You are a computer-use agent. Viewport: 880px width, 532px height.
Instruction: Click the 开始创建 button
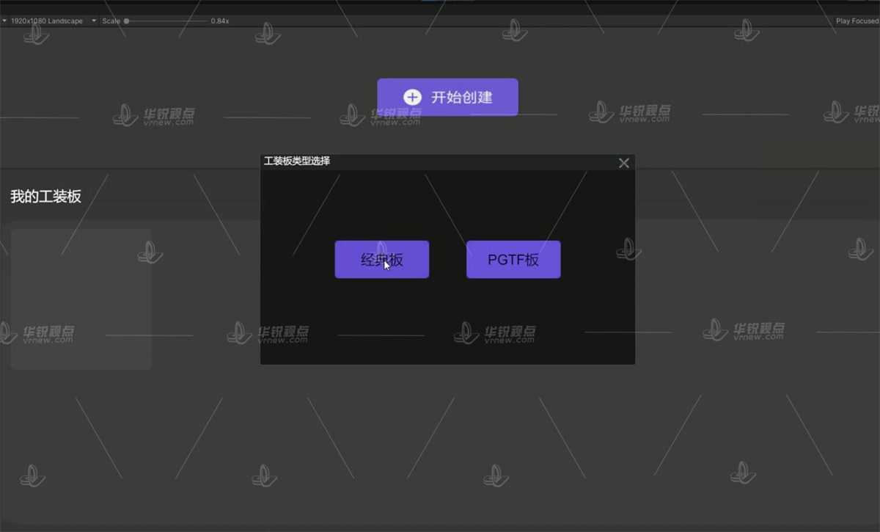pyautogui.click(x=447, y=97)
